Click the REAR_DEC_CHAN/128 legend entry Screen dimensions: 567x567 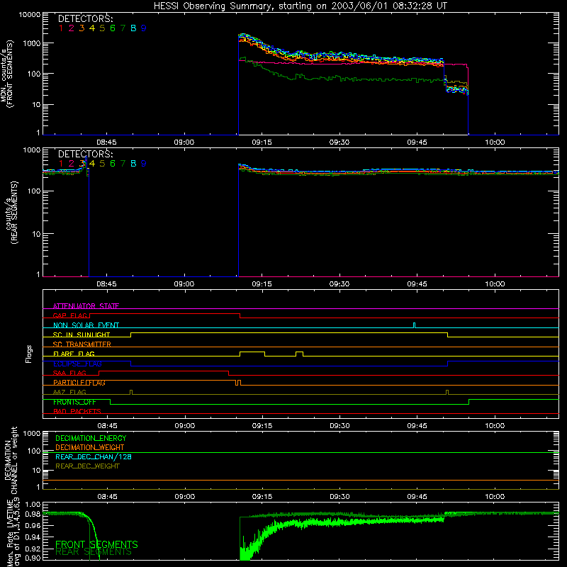[x=94, y=456]
